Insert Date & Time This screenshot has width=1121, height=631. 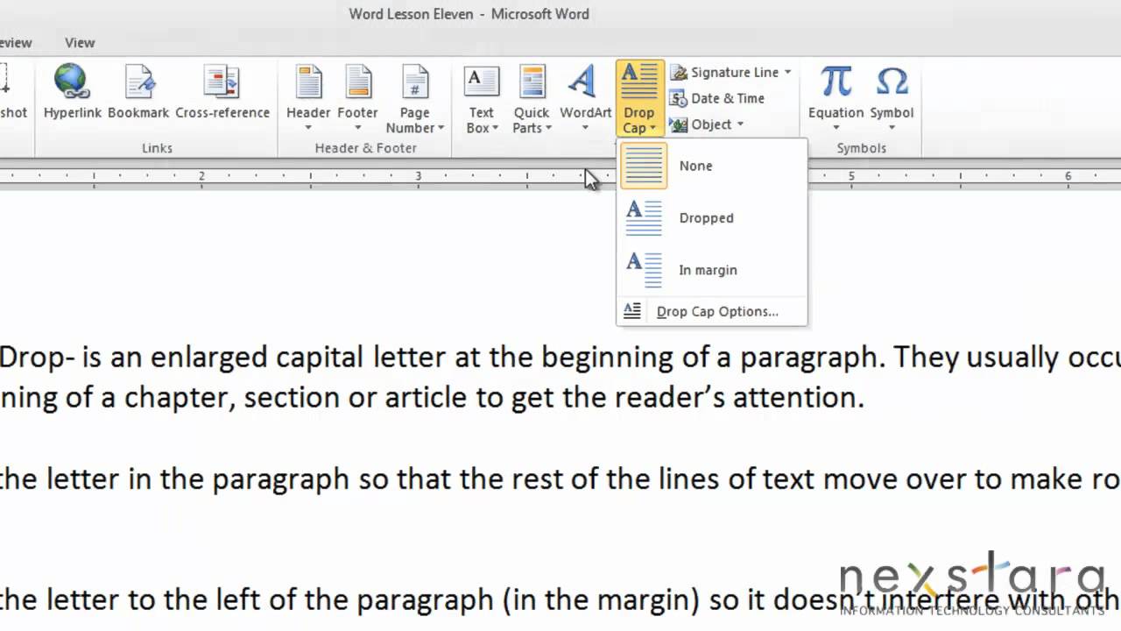point(717,98)
